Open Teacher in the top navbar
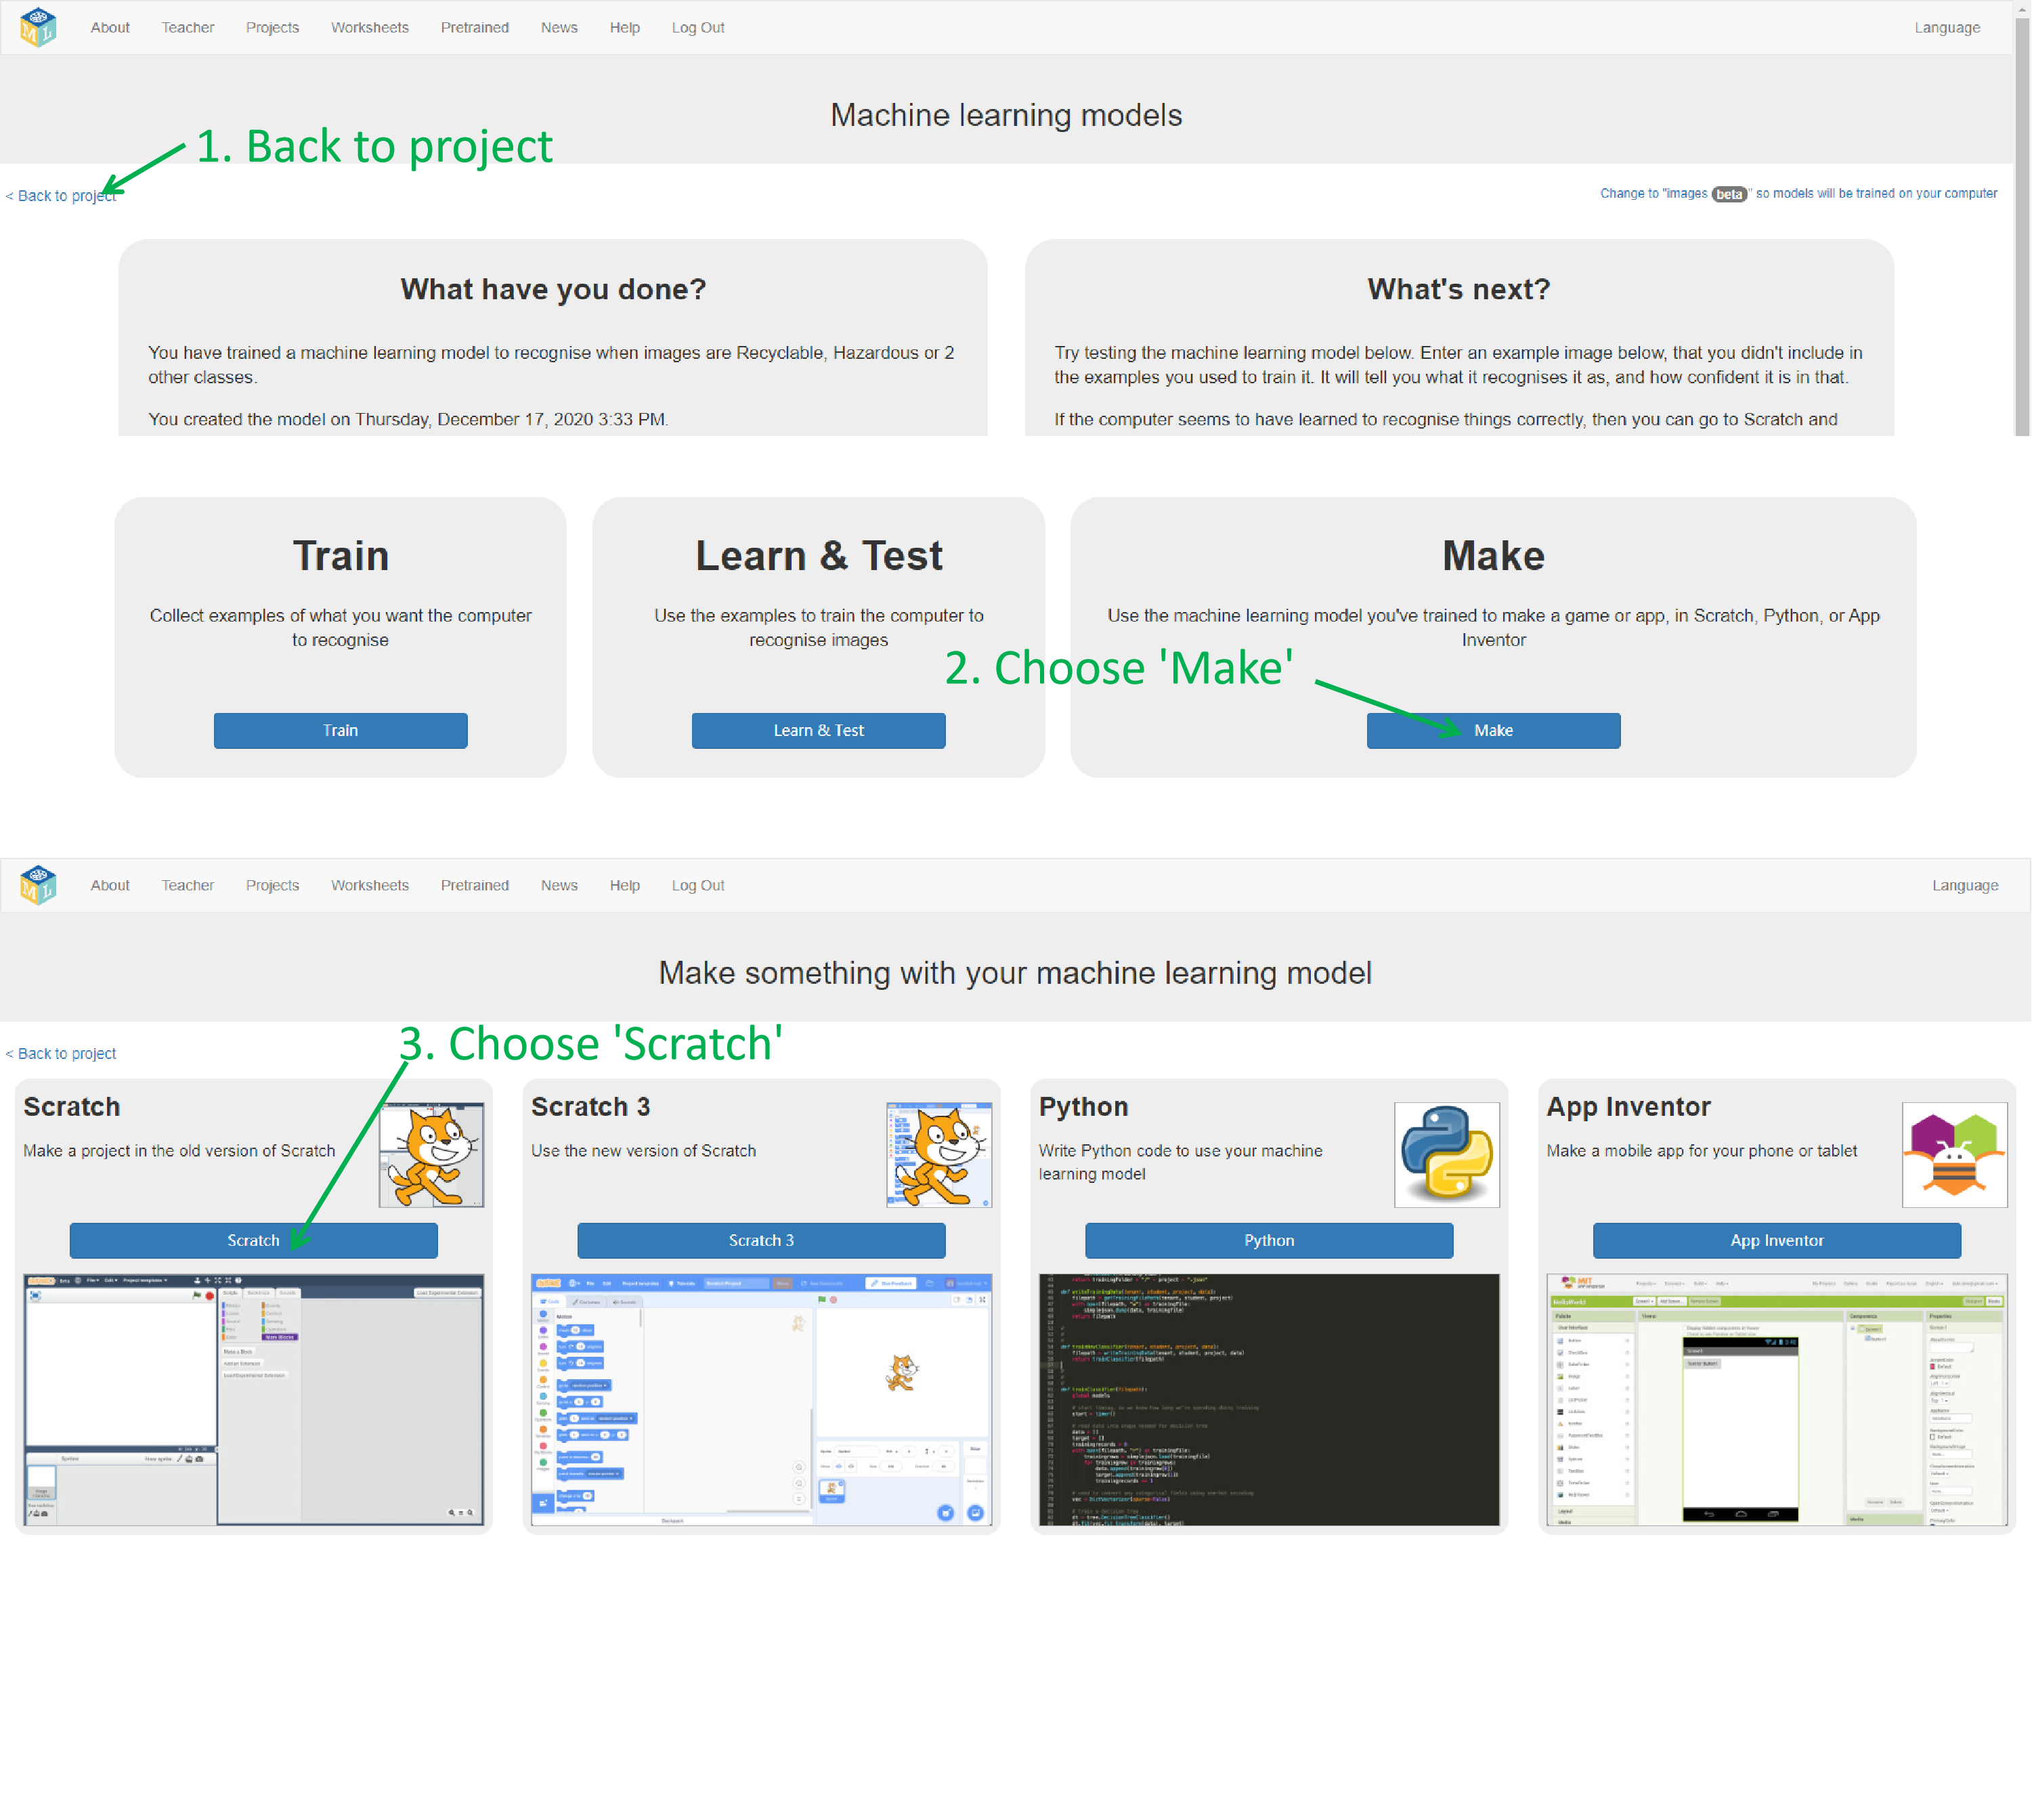The width and height of the screenshot is (2032, 1820). [x=188, y=27]
